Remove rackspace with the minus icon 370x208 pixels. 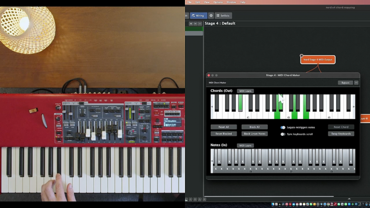coord(195,23)
